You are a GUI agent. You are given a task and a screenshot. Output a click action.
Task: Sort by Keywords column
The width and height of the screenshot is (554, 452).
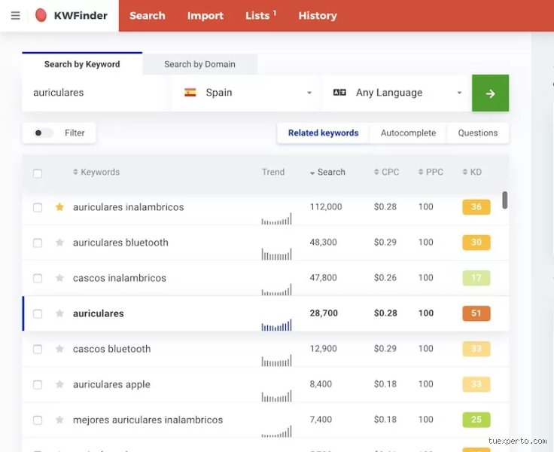click(x=96, y=172)
